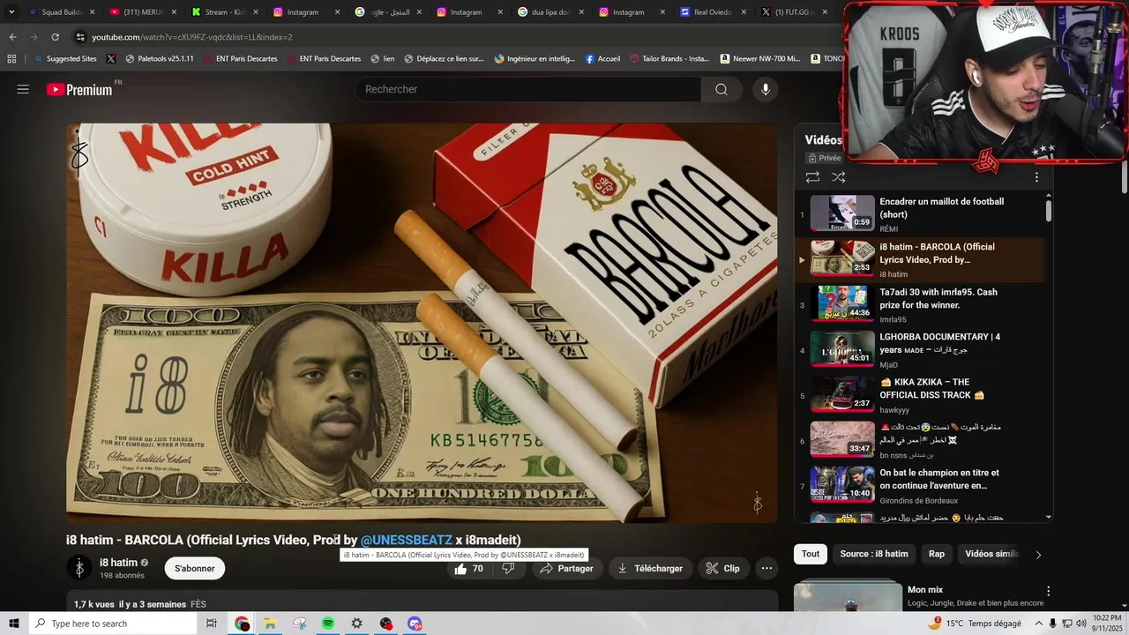Open Suggested Sites bookmark
The height and width of the screenshot is (635, 1129).
pyautogui.click(x=65, y=59)
